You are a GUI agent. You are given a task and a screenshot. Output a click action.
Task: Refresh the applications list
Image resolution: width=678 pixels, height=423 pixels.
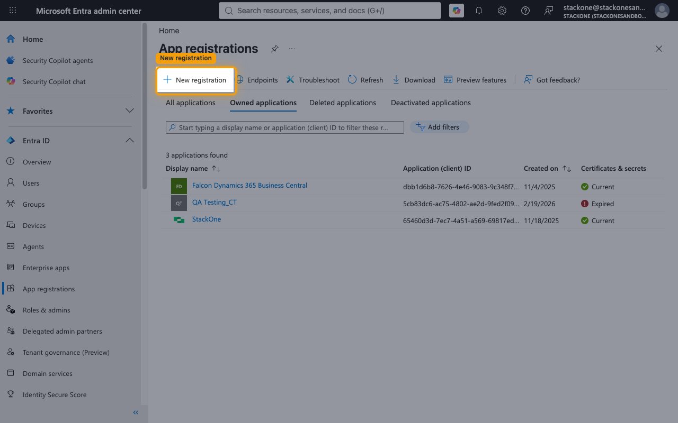[365, 80]
